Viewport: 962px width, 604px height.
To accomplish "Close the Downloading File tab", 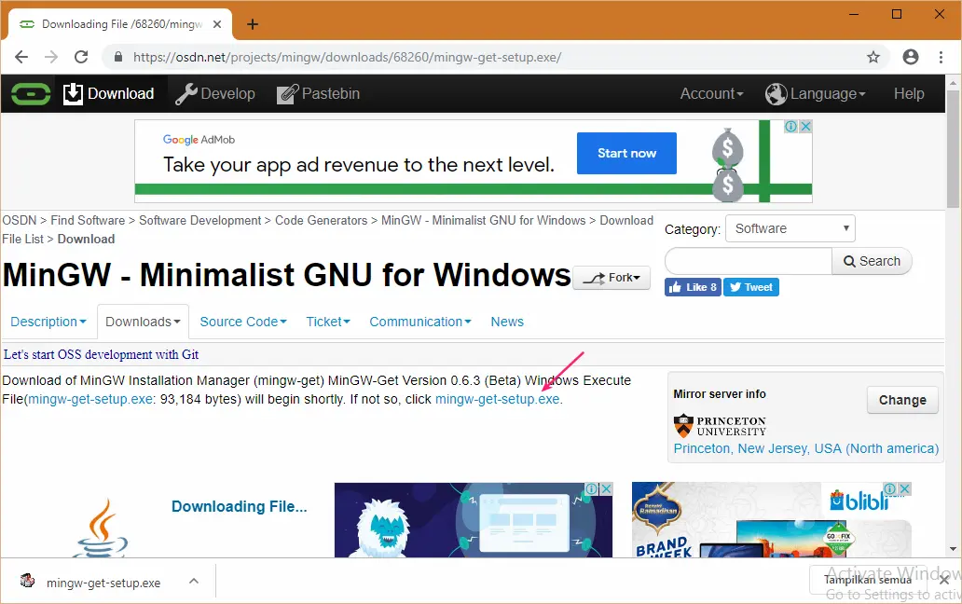I will (x=217, y=24).
